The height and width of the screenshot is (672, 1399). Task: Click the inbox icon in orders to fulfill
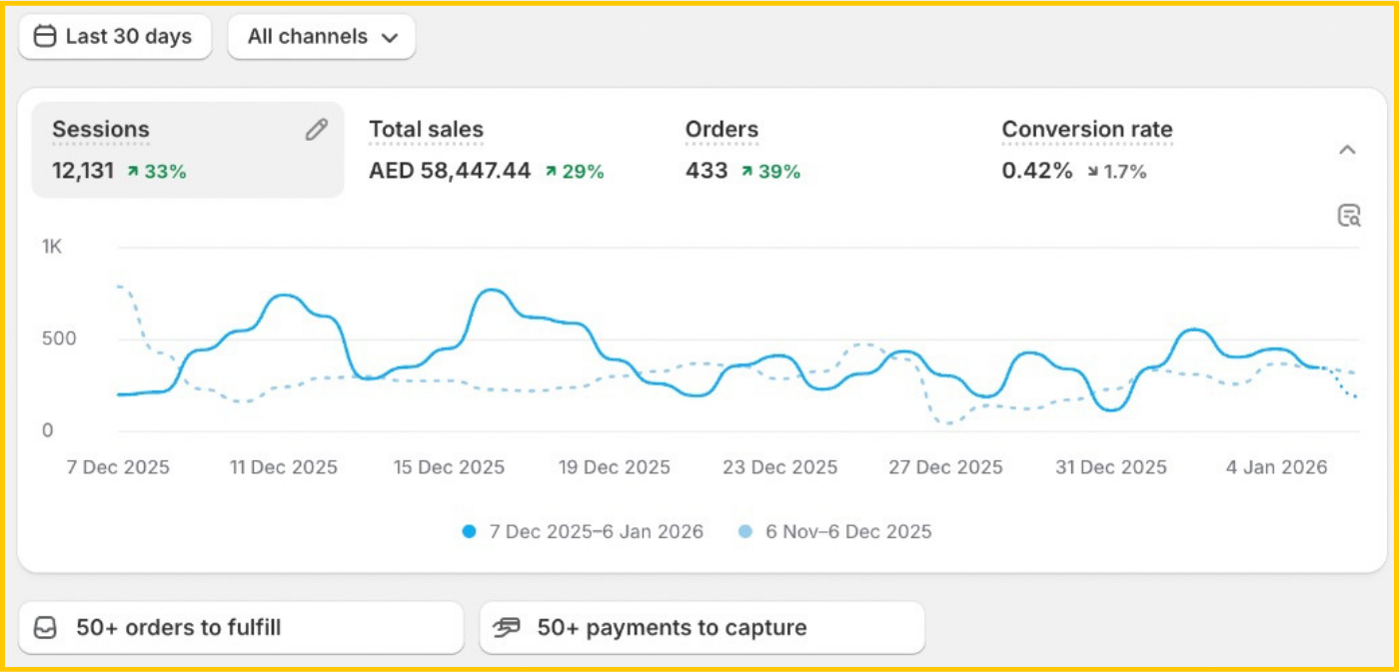(x=45, y=628)
